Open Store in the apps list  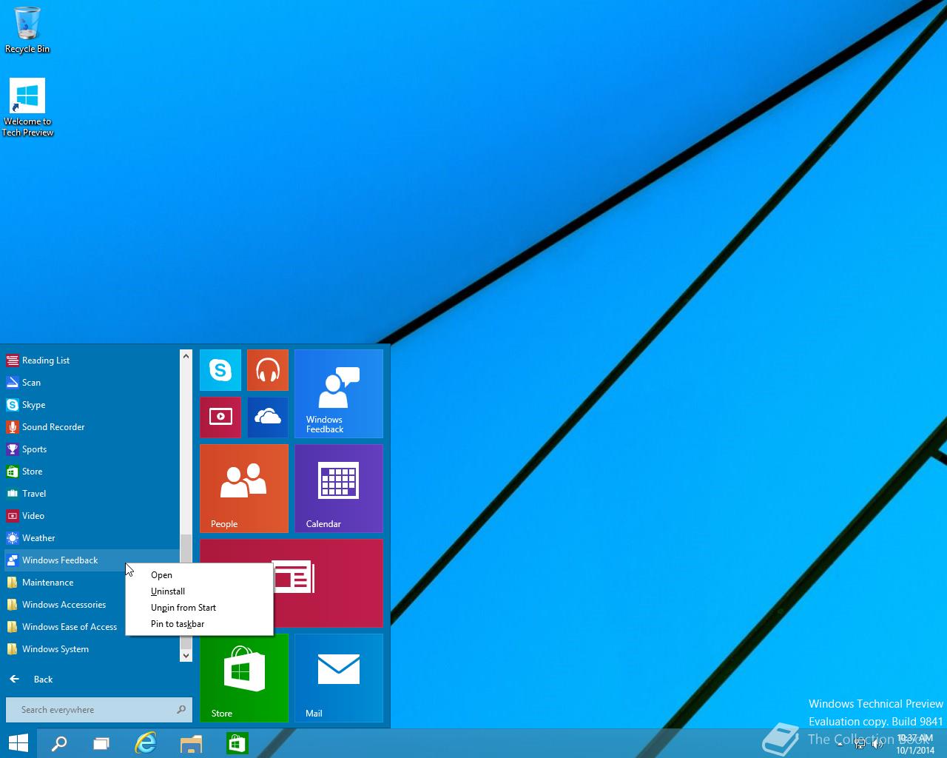click(x=92, y=472)
